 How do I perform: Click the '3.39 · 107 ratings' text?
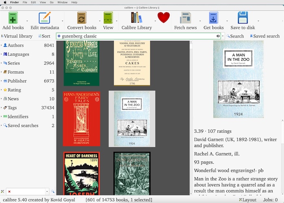click(x=213, y=131)
